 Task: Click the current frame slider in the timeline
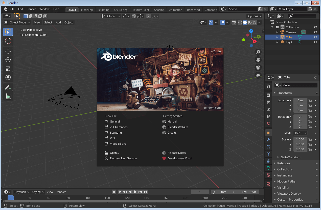pyautogui.click(x=200, y=192)
